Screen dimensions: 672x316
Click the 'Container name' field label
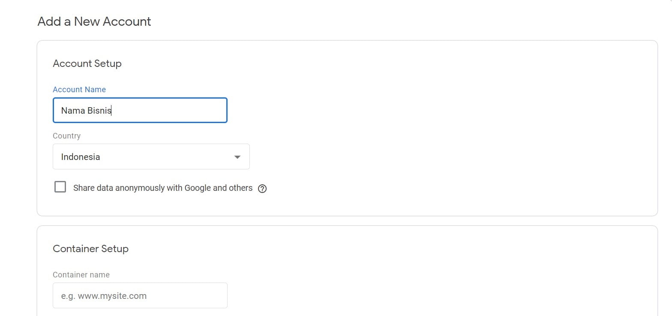(x=81, y=275)
